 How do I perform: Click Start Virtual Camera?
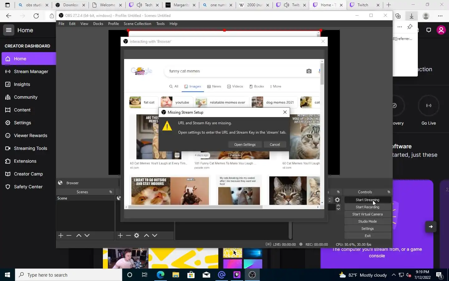tap(367, 214)
